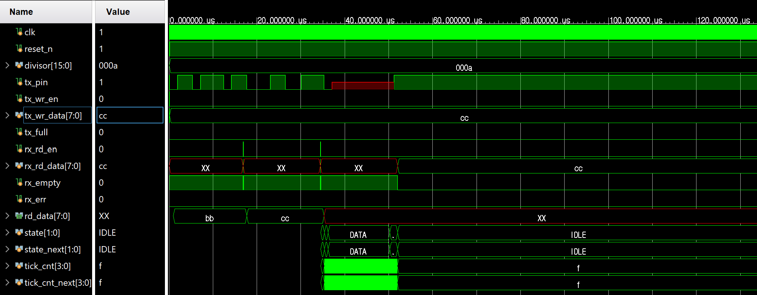Select the clk signal name
757x295 pixels.
pos(30,32)
